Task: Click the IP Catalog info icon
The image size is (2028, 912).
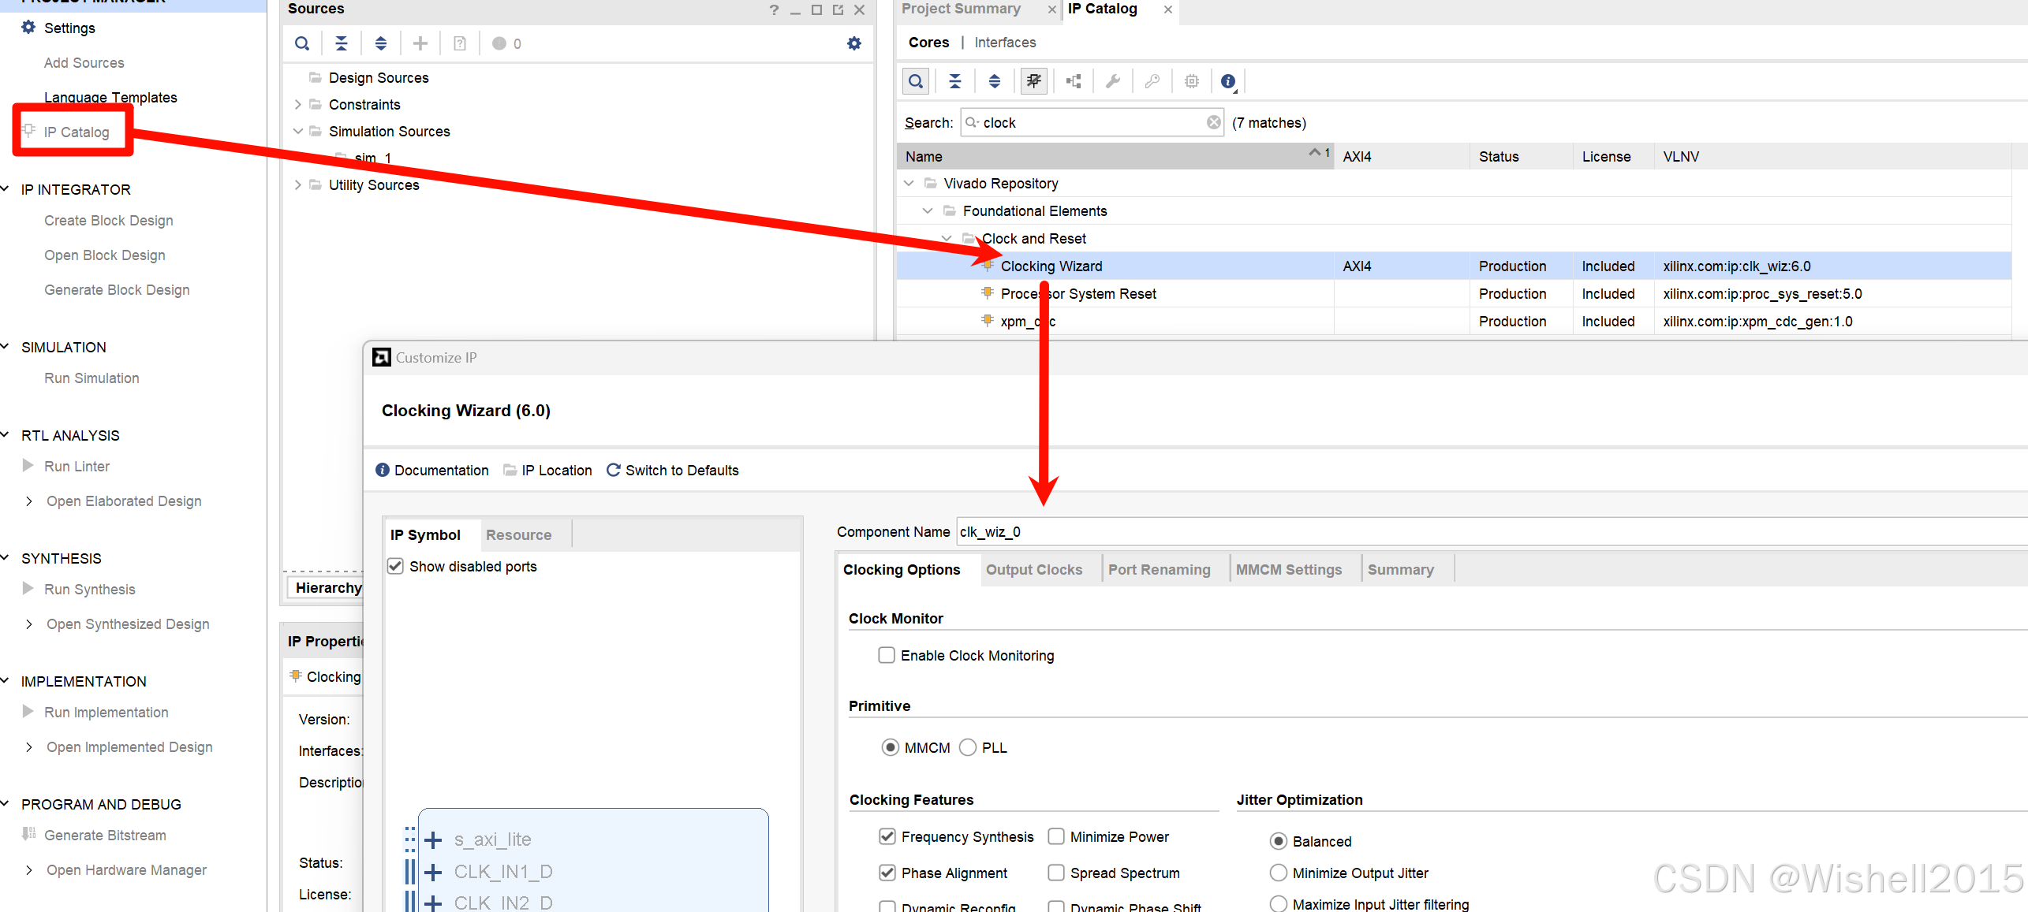Action: (1227, 81)
